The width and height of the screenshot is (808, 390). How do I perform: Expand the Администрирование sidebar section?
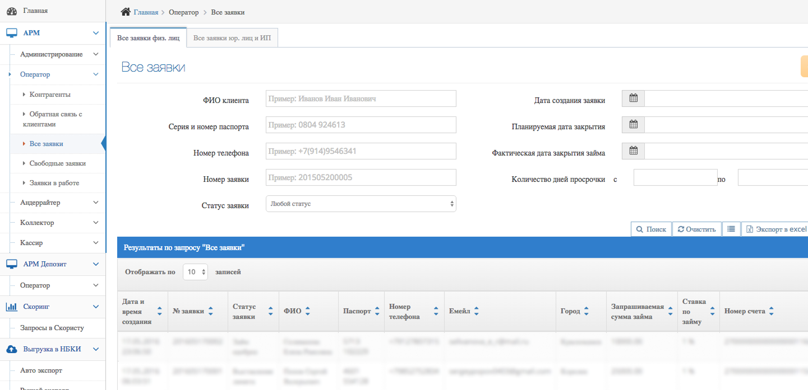point(96,54)
